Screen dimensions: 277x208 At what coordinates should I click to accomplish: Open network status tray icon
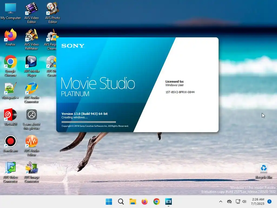[238, 201]
